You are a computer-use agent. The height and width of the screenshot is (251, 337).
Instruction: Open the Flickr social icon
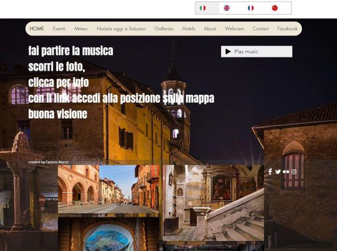coord(286,172)
